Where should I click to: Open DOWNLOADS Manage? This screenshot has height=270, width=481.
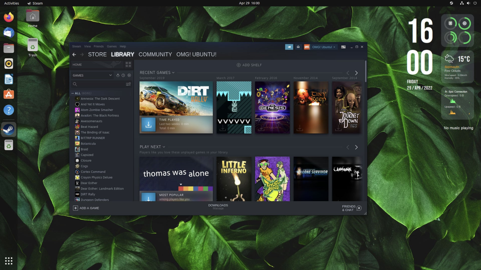pos(218,207)
